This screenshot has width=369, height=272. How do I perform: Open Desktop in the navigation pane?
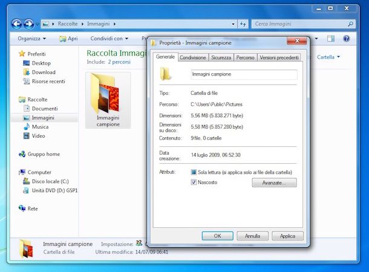click(41, 63)
